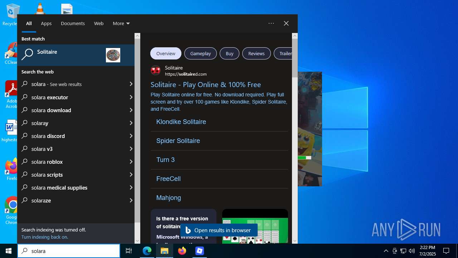Open the Windows Start menu
The width and height of the screenshot is (458, 258).
click(x=9, y=251)
